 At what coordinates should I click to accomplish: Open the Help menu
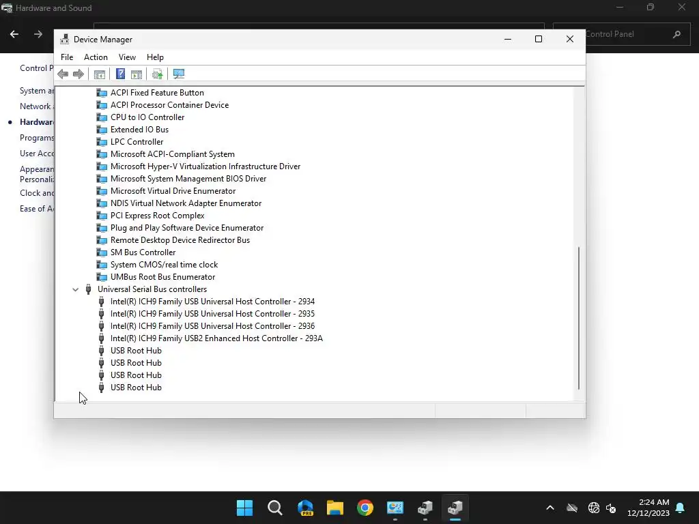coord(155,57)
